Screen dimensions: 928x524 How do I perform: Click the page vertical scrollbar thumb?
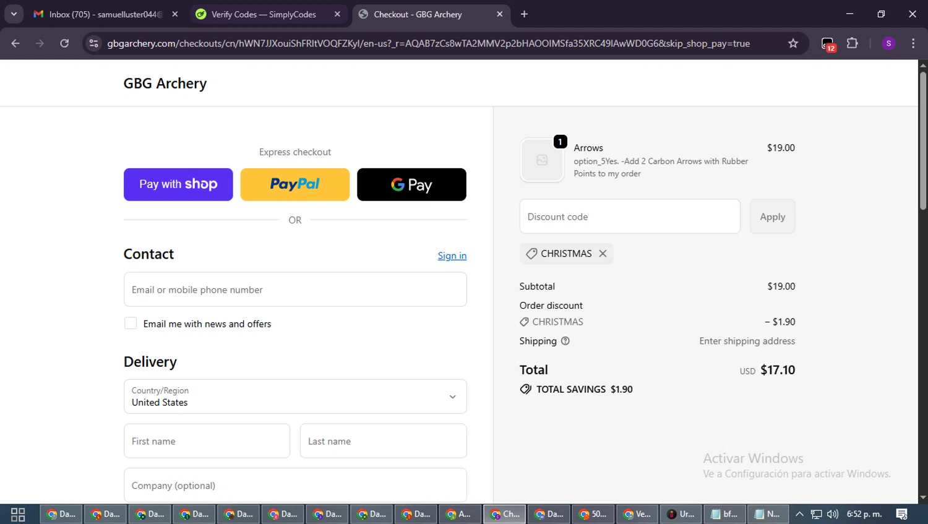tap(923, 141)
